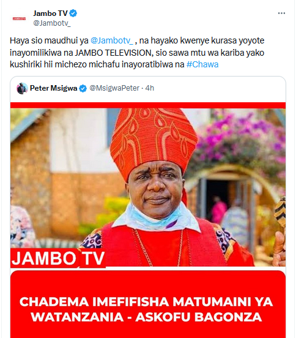Follow the @Jambotv_ mention in tweet text
Image resolution: width=296 pixels, height=338 pixels.
tap(112, 40)
